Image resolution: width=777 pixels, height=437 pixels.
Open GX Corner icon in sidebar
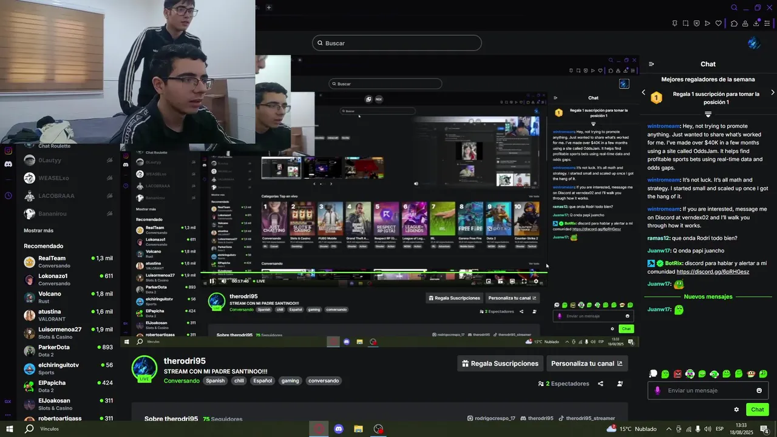tap(8, 401)
